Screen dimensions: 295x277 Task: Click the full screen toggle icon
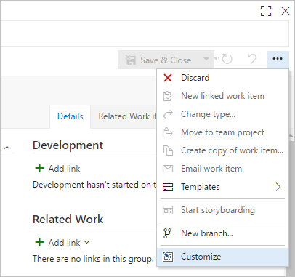(x=266, y=11)
